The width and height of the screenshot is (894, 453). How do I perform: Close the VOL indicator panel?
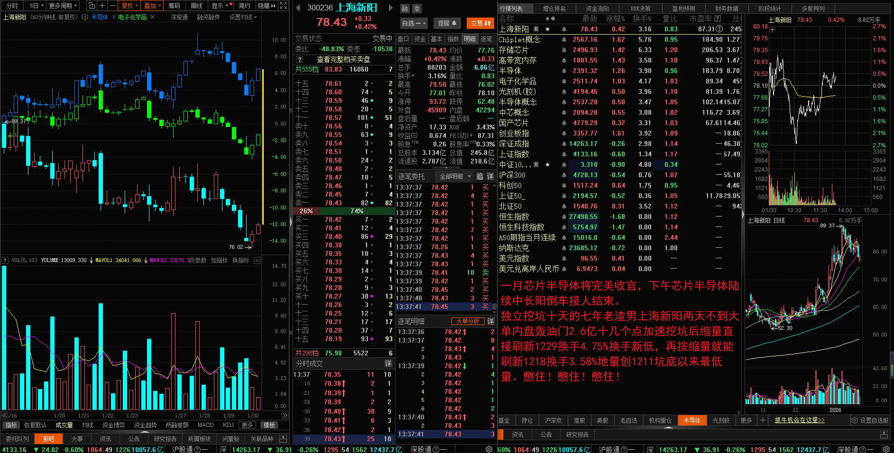click(257, 260)
